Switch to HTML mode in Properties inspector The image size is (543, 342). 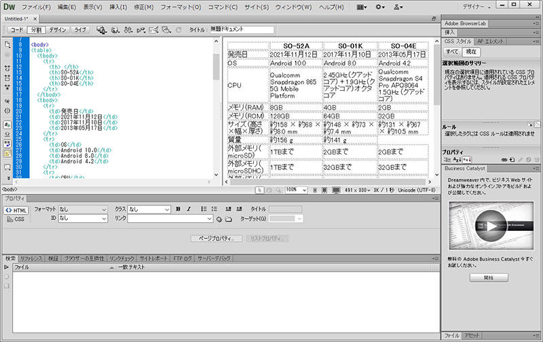16,210
